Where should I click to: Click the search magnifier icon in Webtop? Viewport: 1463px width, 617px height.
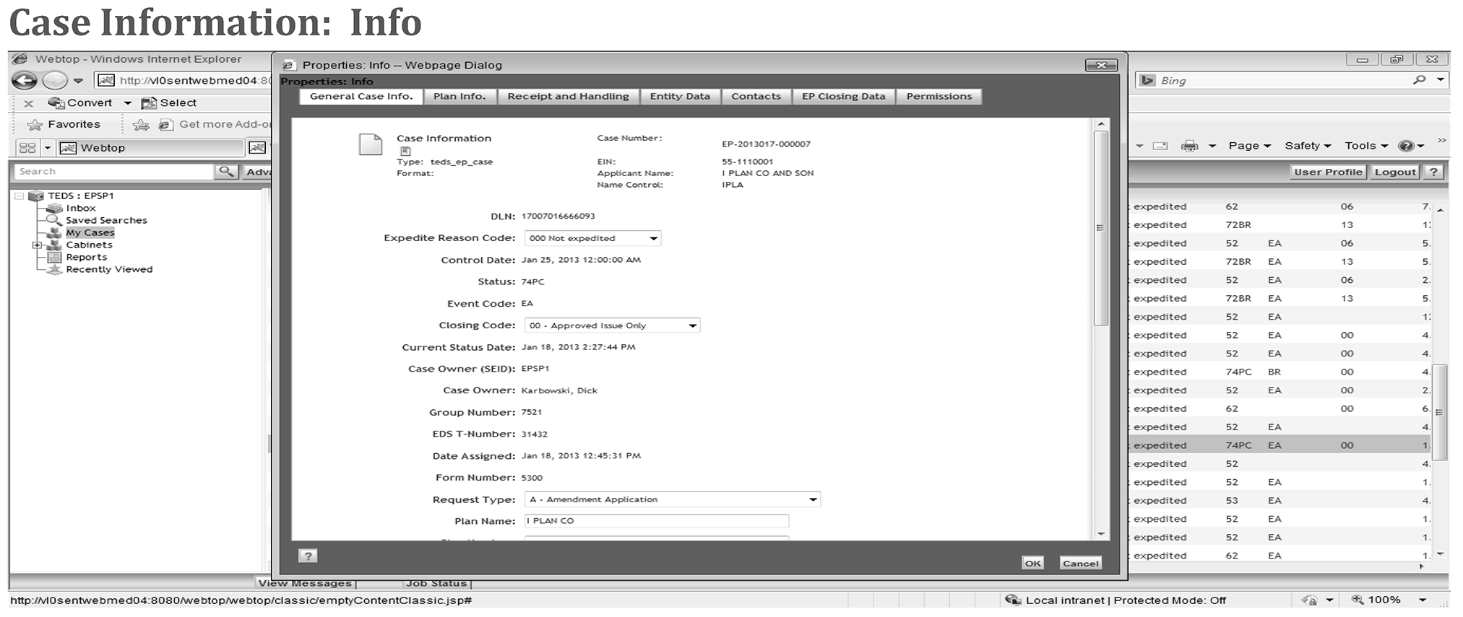pos(226,171)
